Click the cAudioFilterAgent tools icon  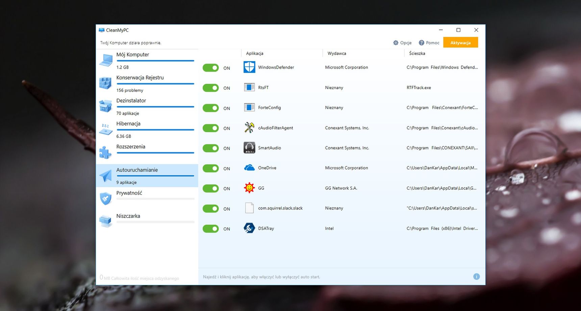249,128
